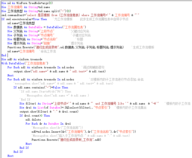Screen dimensions: 192x158
Task: Click the comment '此步生成工作流属性表中自带子节点'
Action: (104, 19)
